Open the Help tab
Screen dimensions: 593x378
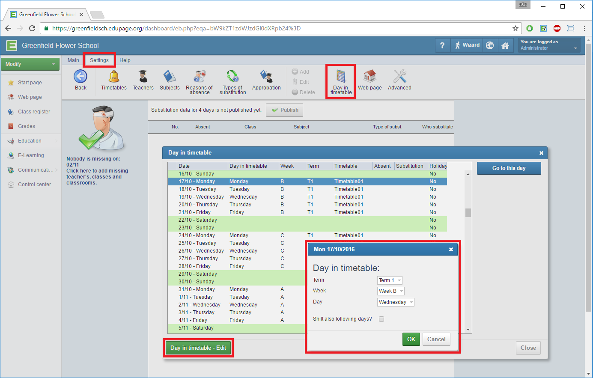pos(125,60)
